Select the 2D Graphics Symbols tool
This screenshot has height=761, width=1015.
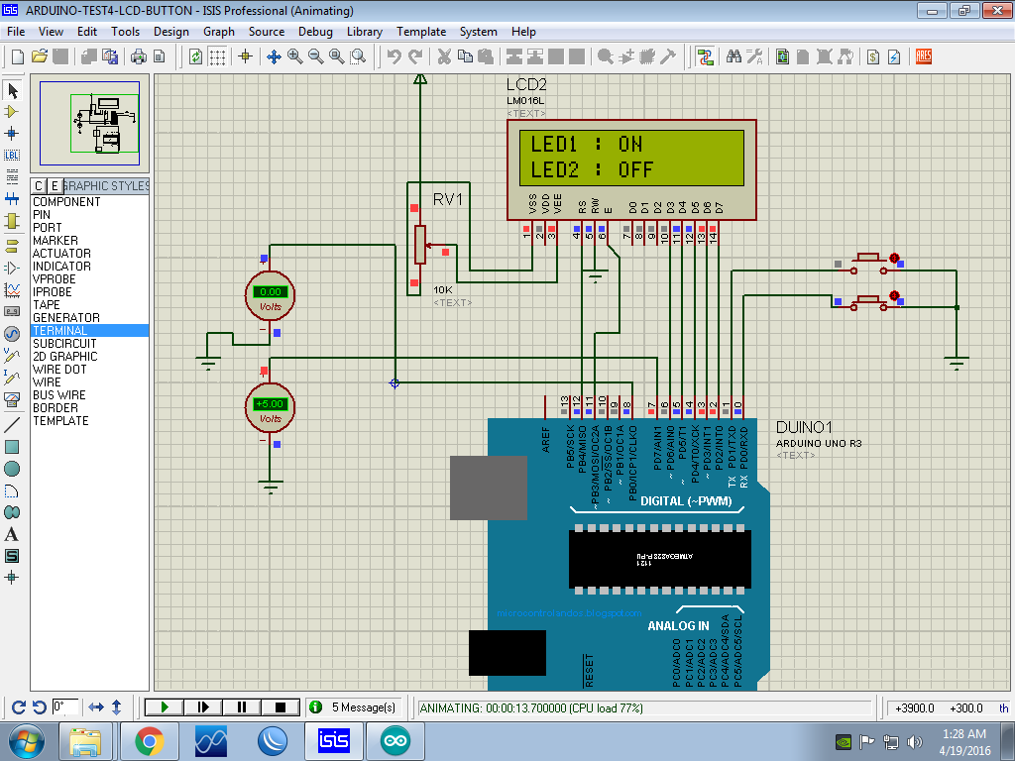[x=12, y=556]
